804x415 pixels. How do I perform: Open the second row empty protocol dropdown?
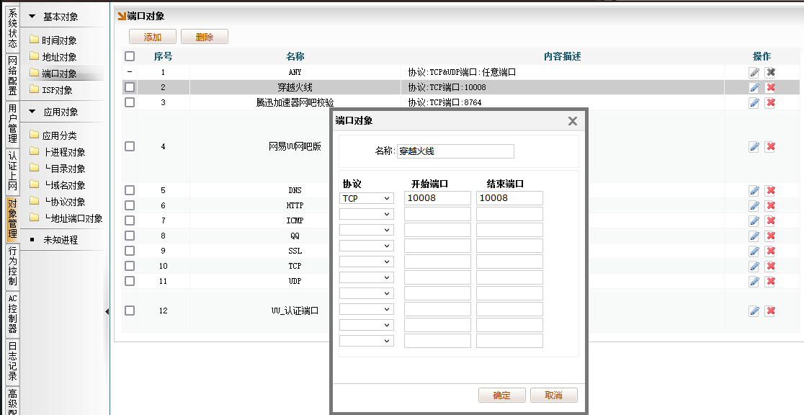[366, 214]
